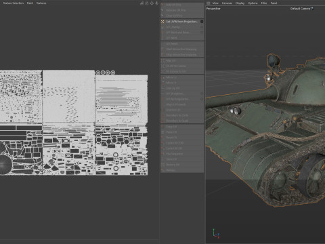The height and width of the screenshot is (244, 325).
Task: Stop Interactive Mapping
Action: click(x=182, y=54)
